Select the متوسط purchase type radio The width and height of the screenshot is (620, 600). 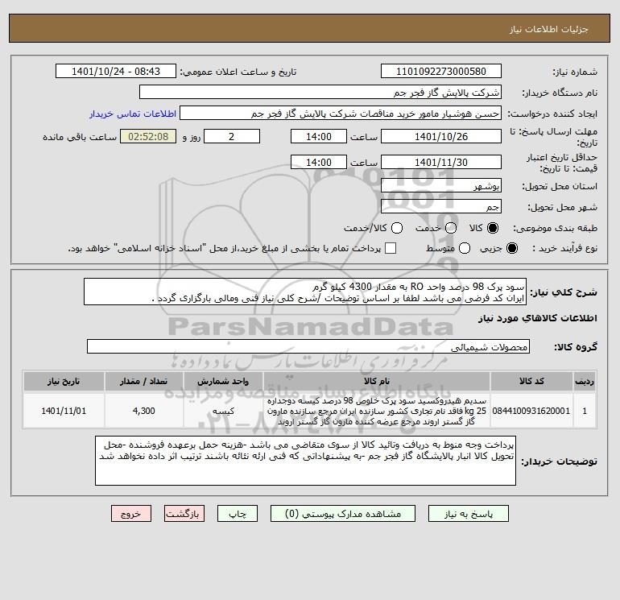click(465, 248)
